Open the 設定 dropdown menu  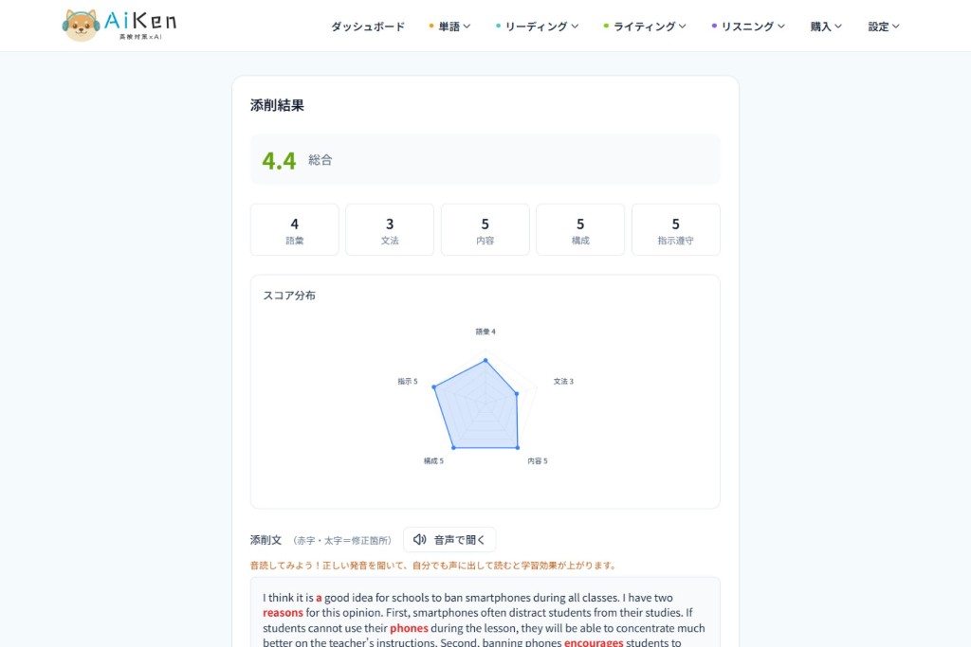tap(884, 27)
